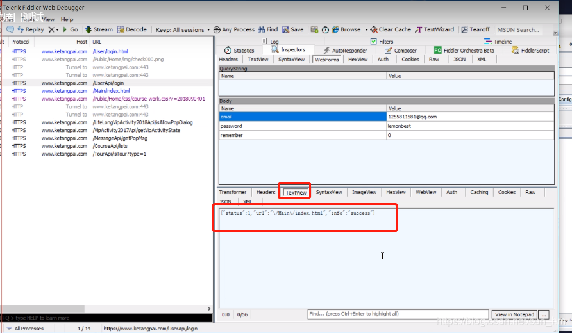The width and height of the screenshot is (572, 333).
Task: Open Fiddler Orchestra Beta tab
Action: coord(464,51)
